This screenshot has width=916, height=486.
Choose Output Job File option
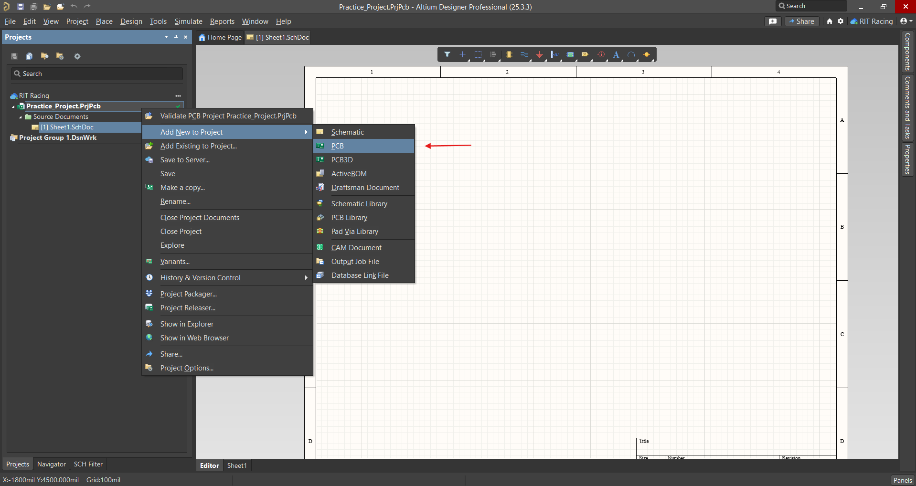click(364, 262)
